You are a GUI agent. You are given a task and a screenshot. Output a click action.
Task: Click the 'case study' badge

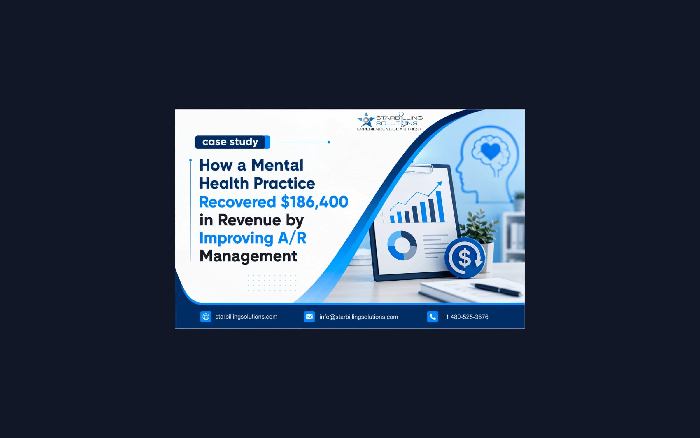(232, 142)
